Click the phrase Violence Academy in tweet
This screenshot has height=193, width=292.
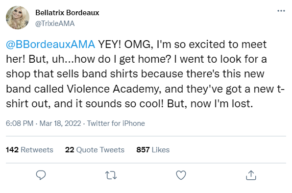114,89
